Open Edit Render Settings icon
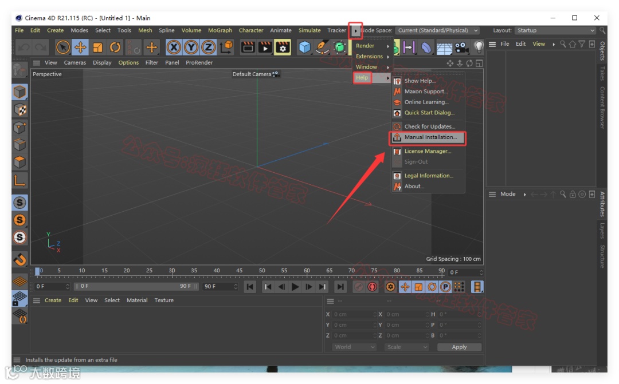The width and height of the screenshot is (619, 384). 283,47
